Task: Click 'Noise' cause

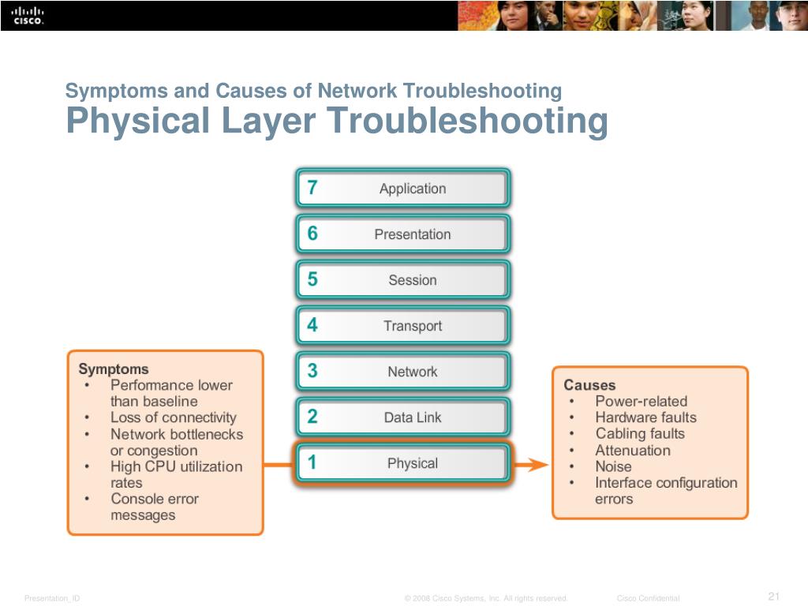Action: 613,466
